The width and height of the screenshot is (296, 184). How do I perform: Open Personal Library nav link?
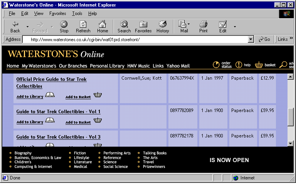click(x=107, y=66)
